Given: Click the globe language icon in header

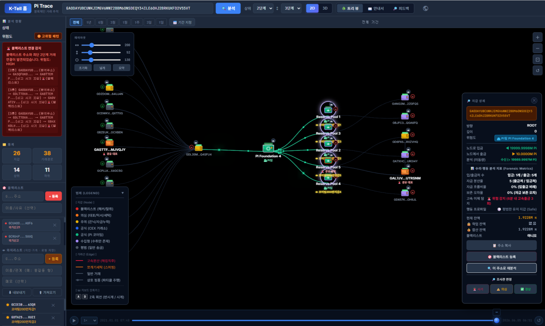Looking at the screenshot, I should [x=425, y=9].
